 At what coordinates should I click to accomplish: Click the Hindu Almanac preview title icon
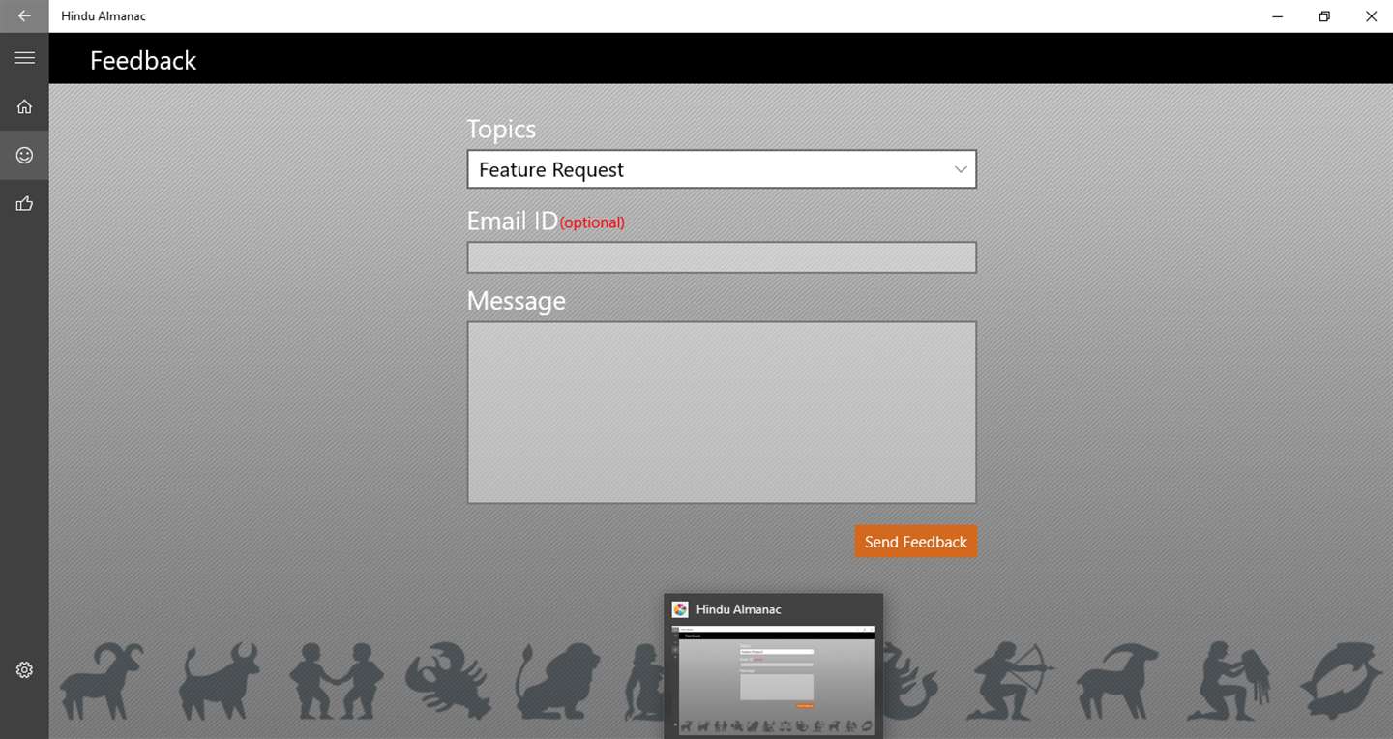(x=680, y=609)
